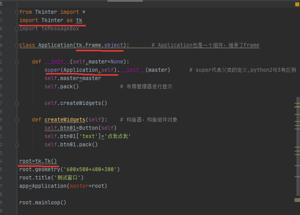Image resolution: width=300 pixels, height=215 pixels.
Task: Click the 'tk' alias in import line
Action: (79, 21)
